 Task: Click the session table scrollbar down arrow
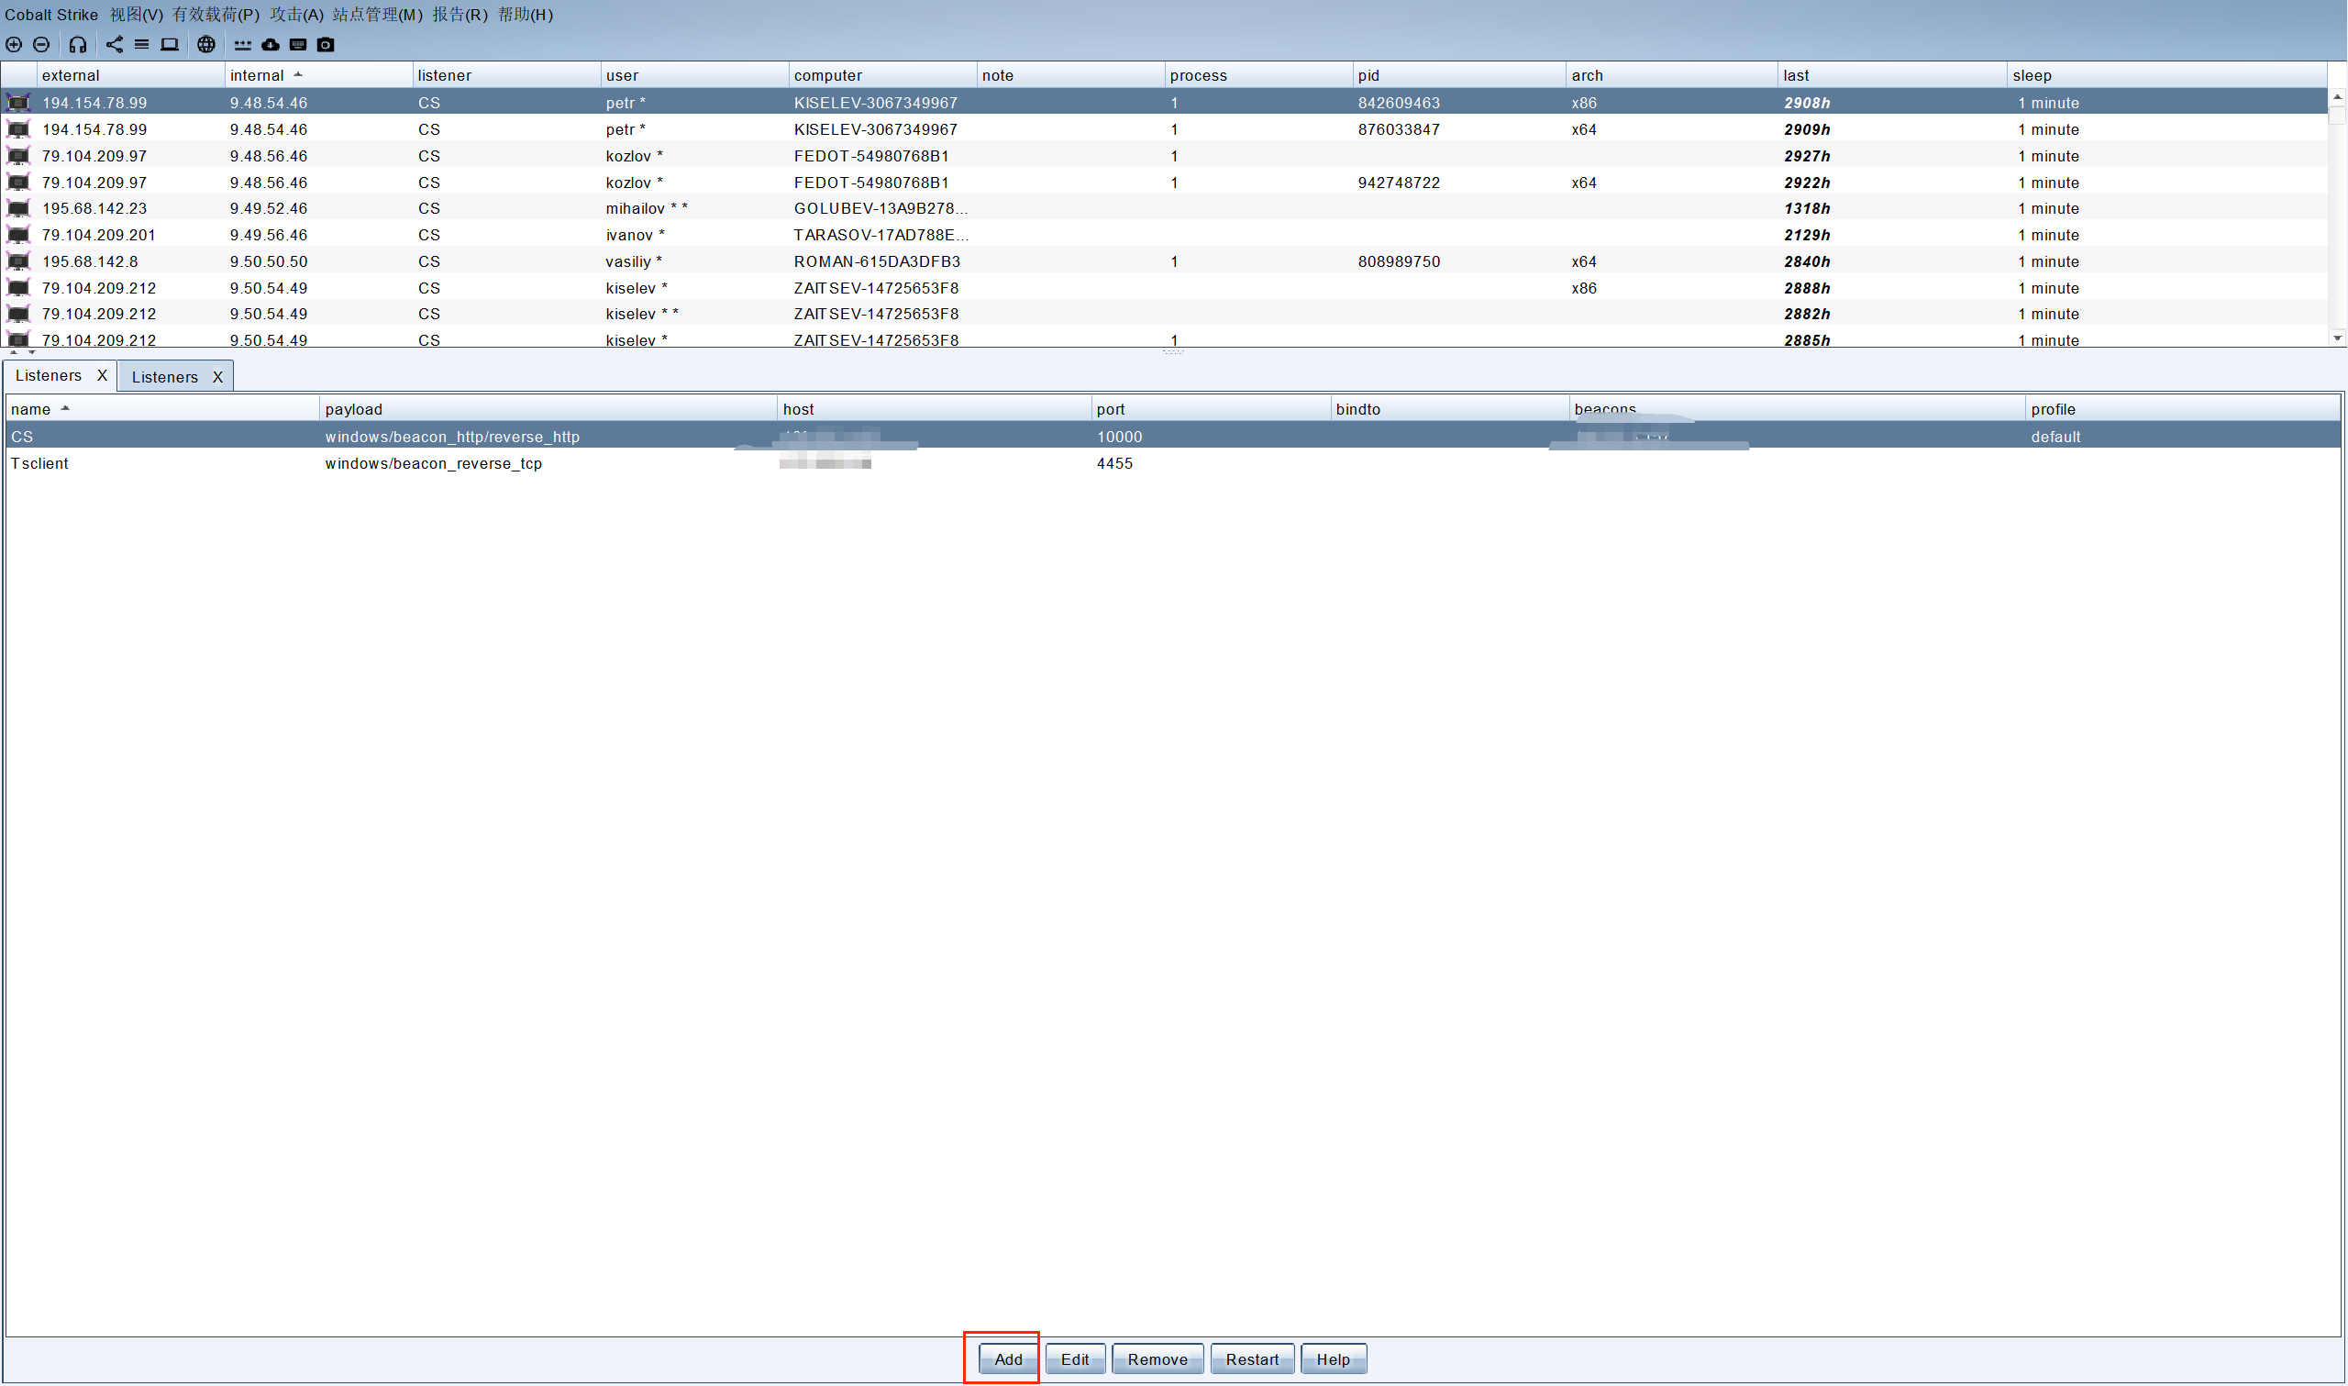[2338, 338]
